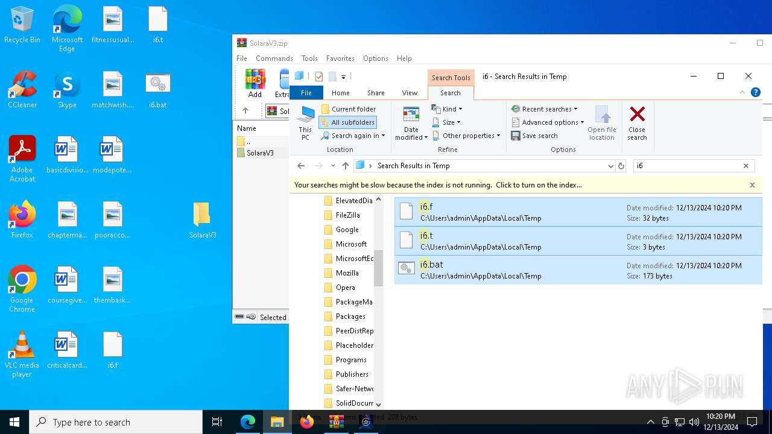Click the Add button in the WinRAR toolbar
Viewport: 772px width, 434px height.
coord(255,84)
